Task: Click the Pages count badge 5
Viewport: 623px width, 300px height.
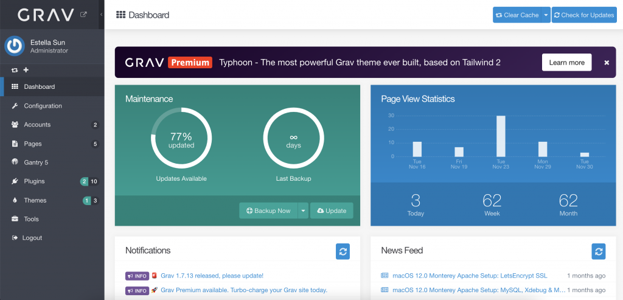Action: [95, 144]
